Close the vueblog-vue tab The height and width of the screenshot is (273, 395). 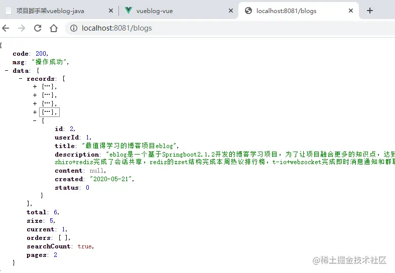pyautogui.click(x=231, y=11)
